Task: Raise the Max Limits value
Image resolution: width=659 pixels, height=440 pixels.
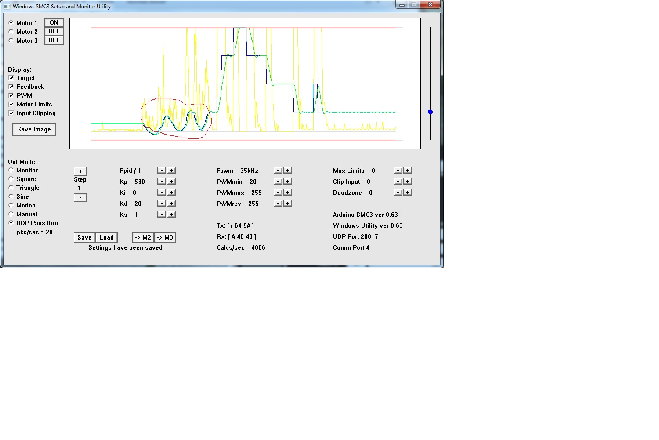Action: [408, 171]
